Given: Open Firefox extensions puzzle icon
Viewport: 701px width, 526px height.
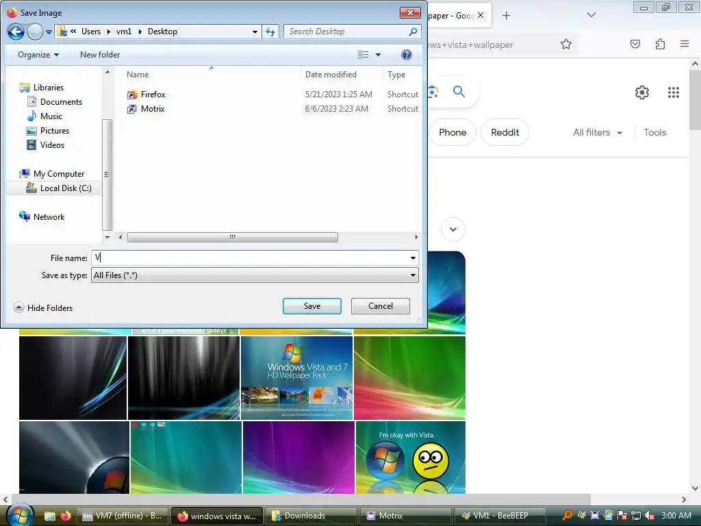Looking at the screenshot, I should tap(660, 44).
